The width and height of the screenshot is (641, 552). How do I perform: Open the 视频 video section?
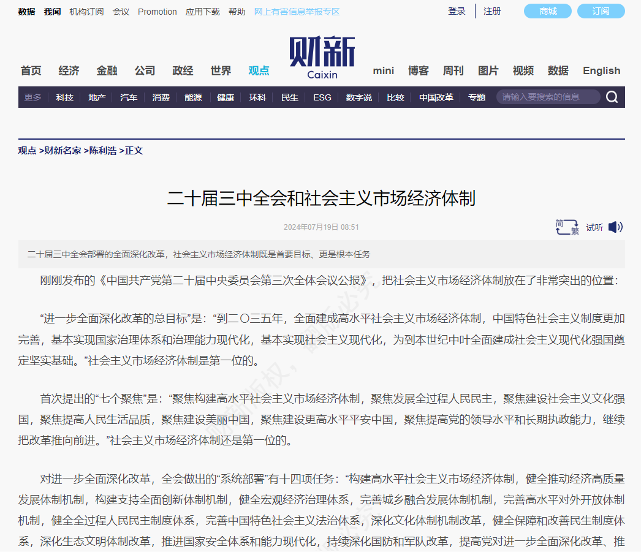click(x=523, y=70)
